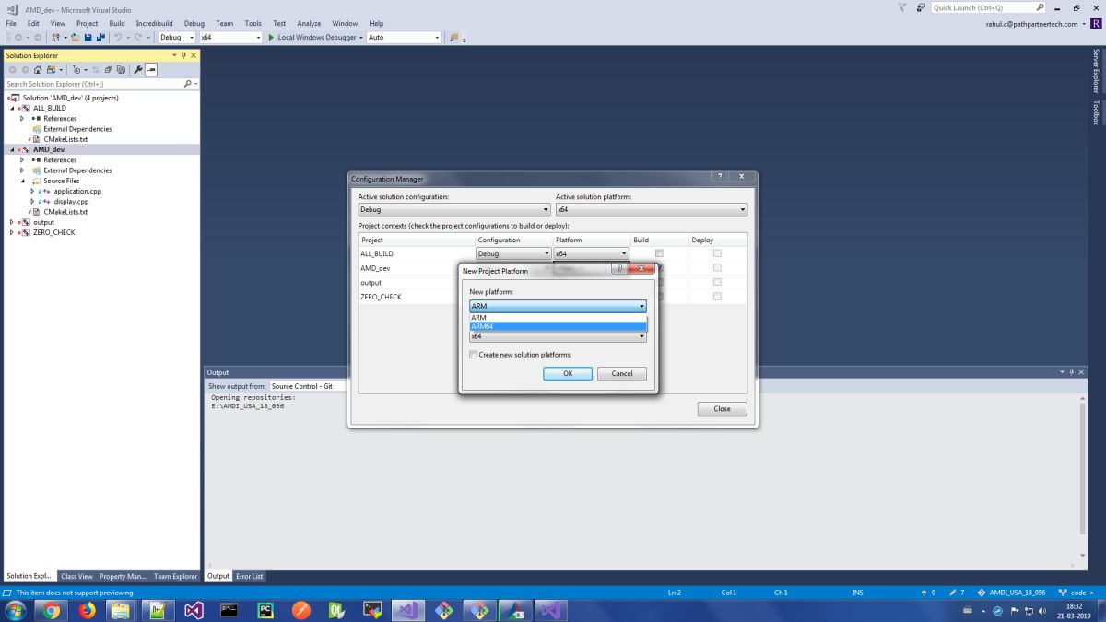The width and height of the screenshot is (1106, 622).
Task: Open Active solution platform dropdown
Action: pos(652,209)
